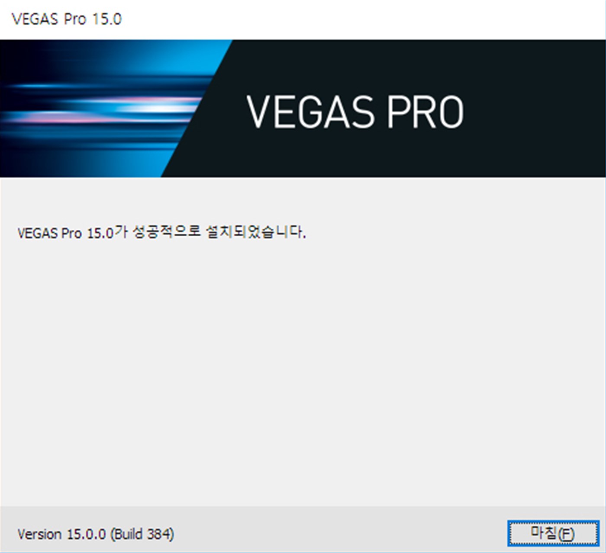Click the word VEGAS in the banner logo

click(310, 112)
